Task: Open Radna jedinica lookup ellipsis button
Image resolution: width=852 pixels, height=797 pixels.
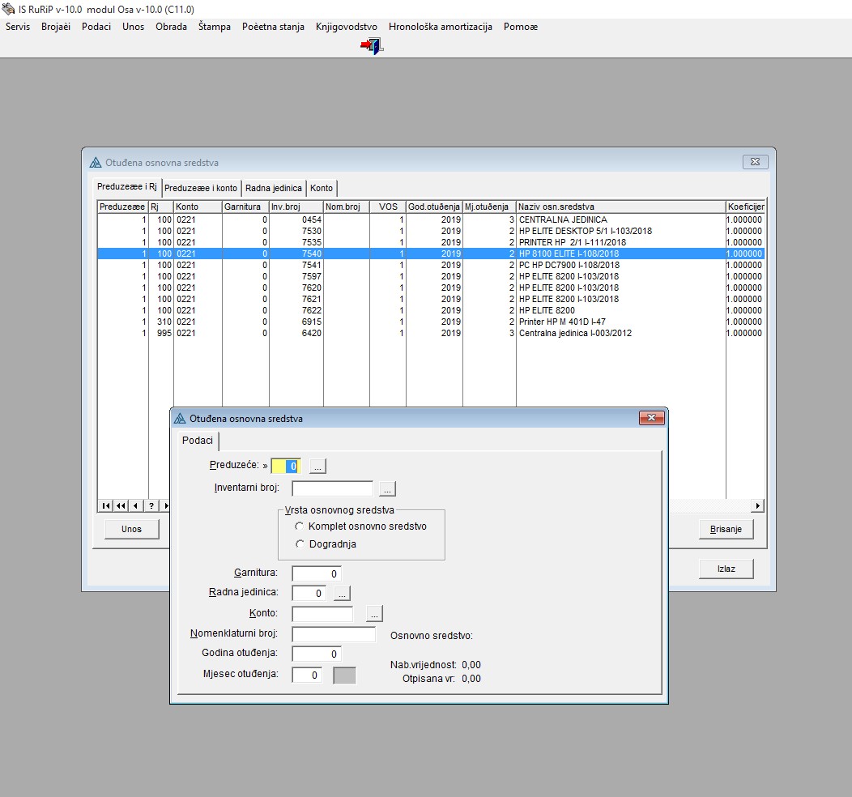Action: coord(342,593)
